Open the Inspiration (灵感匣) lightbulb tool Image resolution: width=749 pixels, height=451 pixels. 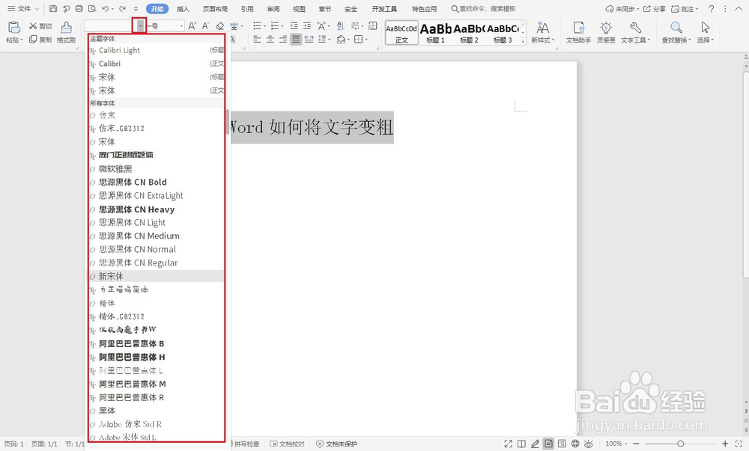606,32
